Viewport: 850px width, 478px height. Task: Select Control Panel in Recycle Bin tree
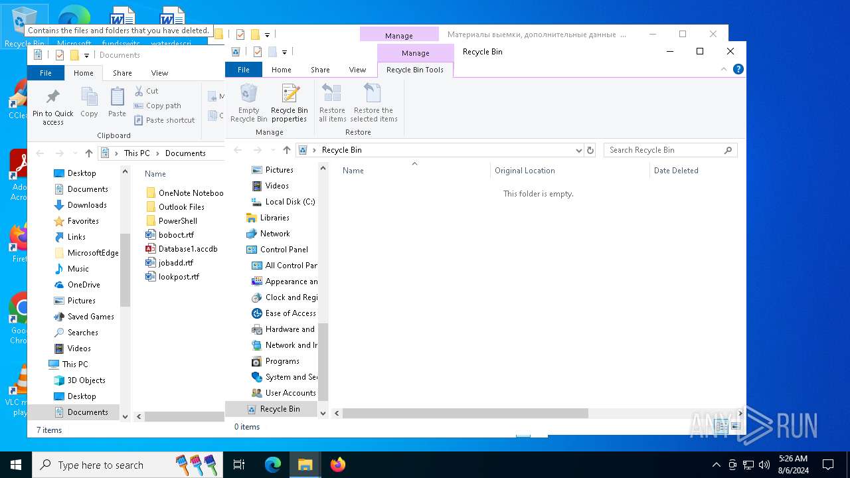click(x=277, y=250)
